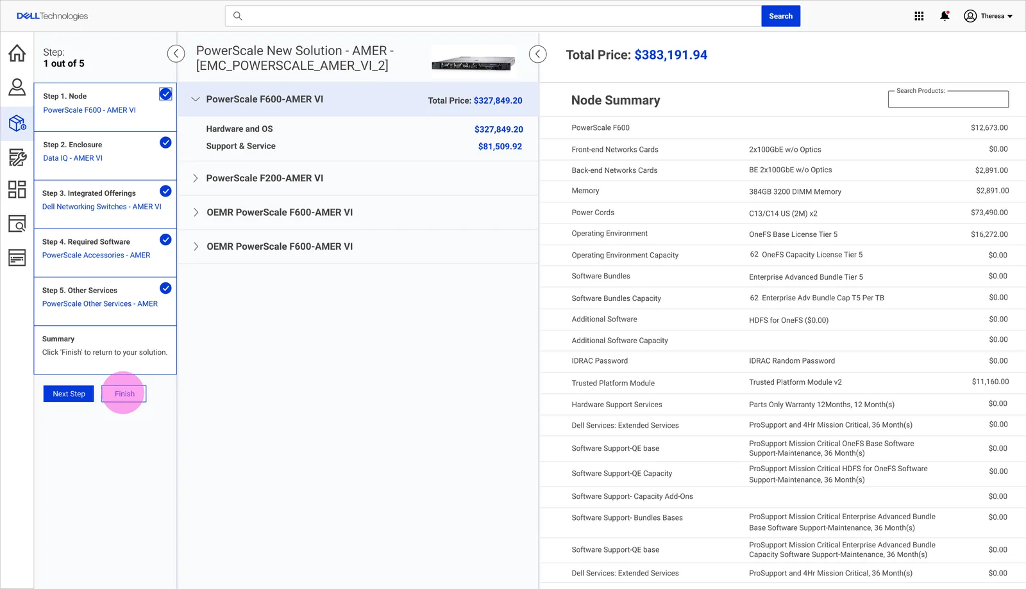View notifications bell
This screenshot has width=1026, height=589.
pyautogui.click(x=945, y=16)
